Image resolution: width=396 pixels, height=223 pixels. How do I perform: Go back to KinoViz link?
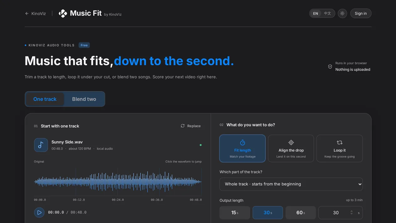click(35, 13)
